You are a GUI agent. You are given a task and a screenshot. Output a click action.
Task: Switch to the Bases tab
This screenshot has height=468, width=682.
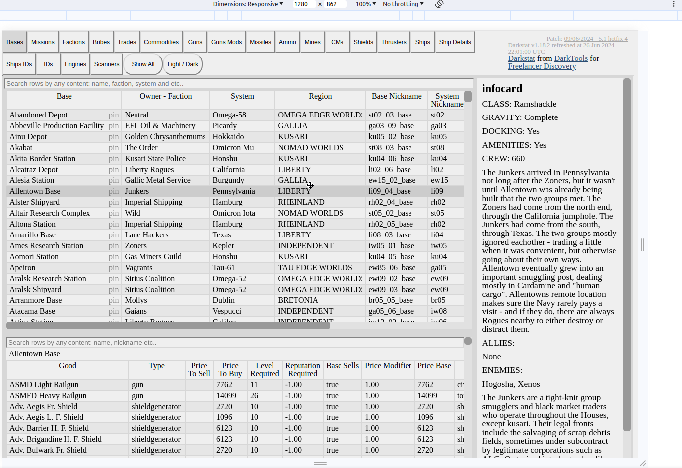(x=15, y=42)
